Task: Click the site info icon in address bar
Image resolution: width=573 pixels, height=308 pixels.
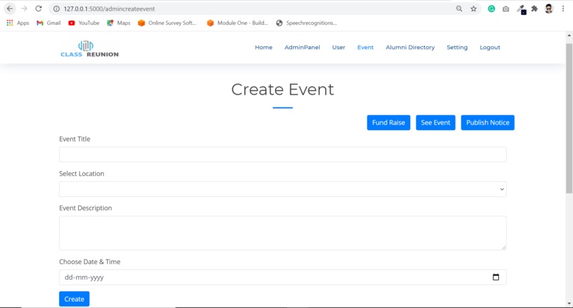Action: (x=56, y=9)
